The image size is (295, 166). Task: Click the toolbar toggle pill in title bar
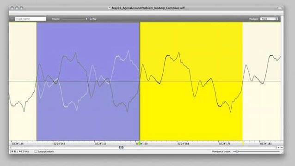(x=280, y=8)
